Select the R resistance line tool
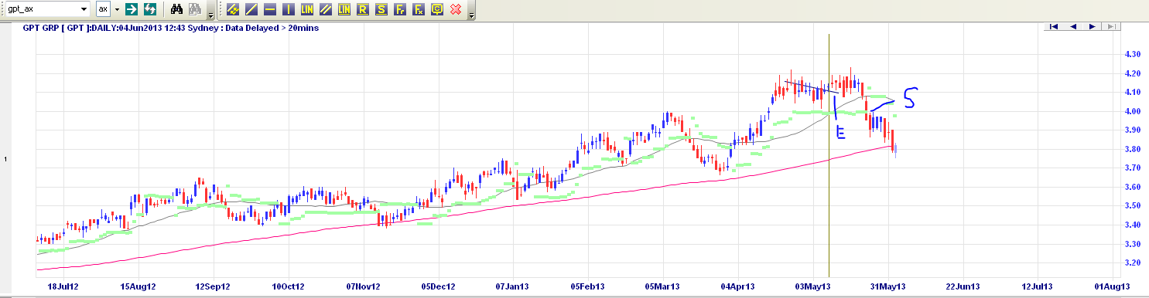The height and width of the screenshot is (298, 1149). [x=363, y=9]
